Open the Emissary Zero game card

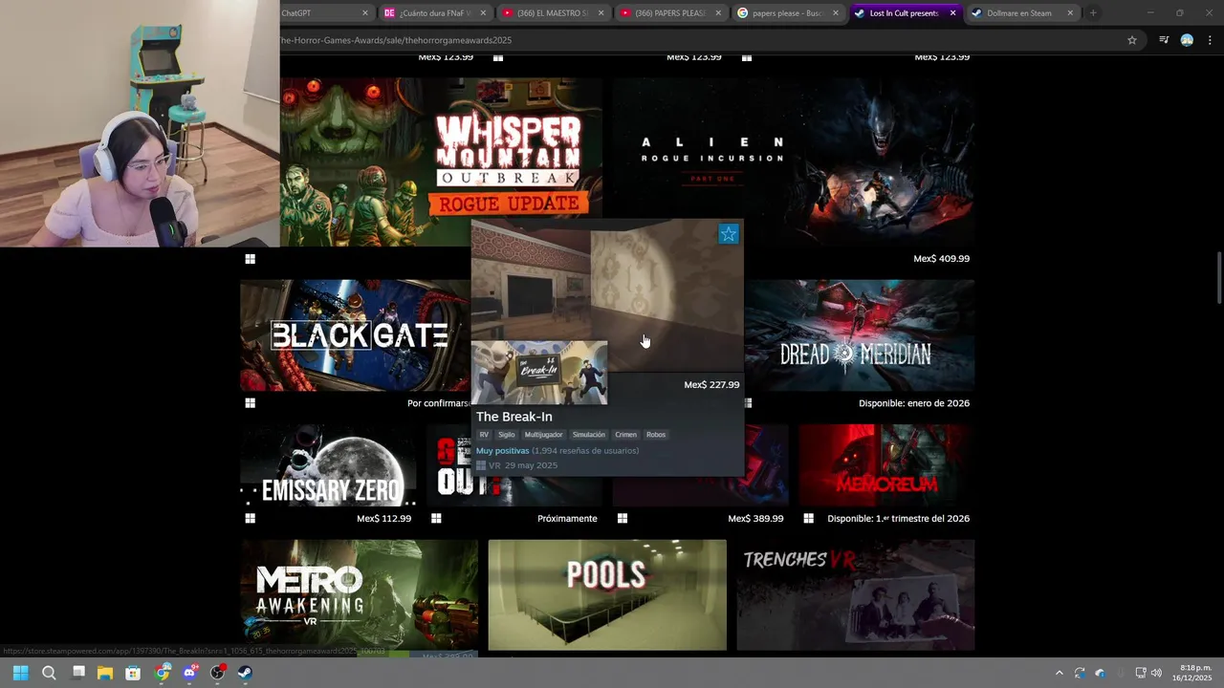pos(328,465)
